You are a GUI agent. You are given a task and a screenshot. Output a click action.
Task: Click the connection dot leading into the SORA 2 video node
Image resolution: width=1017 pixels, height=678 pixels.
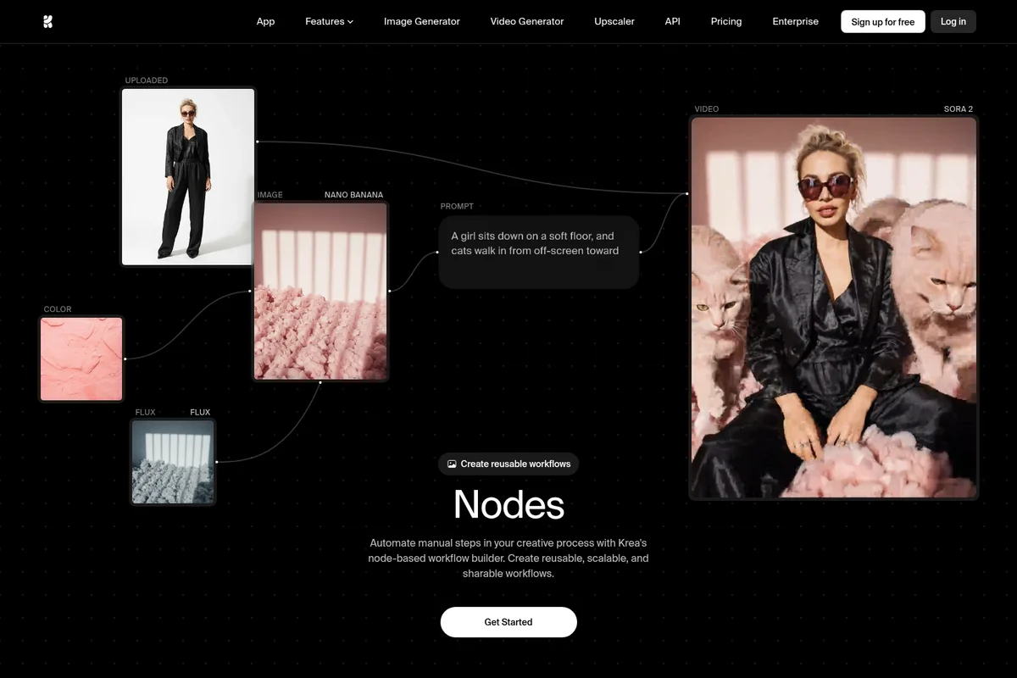pyautogui.click(x=686, y=193)
